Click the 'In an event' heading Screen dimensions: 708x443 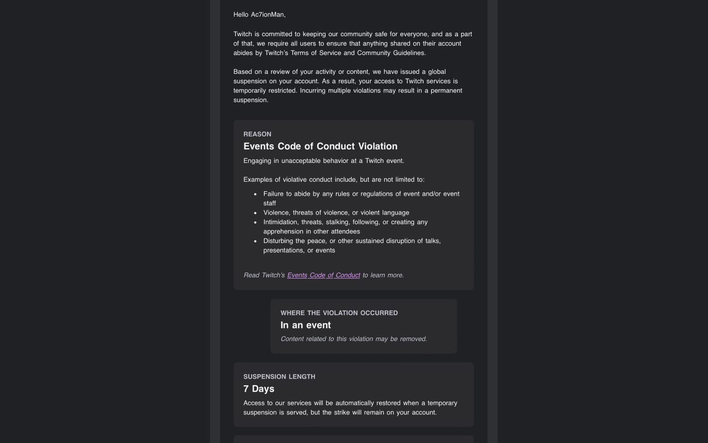[306, 325]
